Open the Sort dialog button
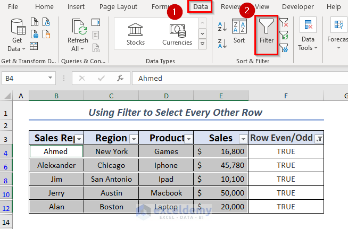The image size is (348, 229). 239,31
